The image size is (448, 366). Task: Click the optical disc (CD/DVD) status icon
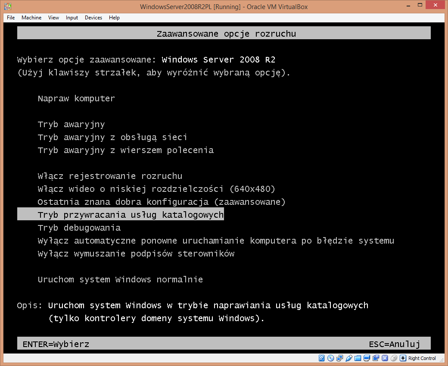coord(330,358)
